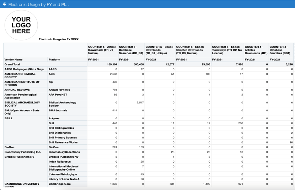
Task: Select Brill turnaways value 260
Action: (x=241, y=123)
